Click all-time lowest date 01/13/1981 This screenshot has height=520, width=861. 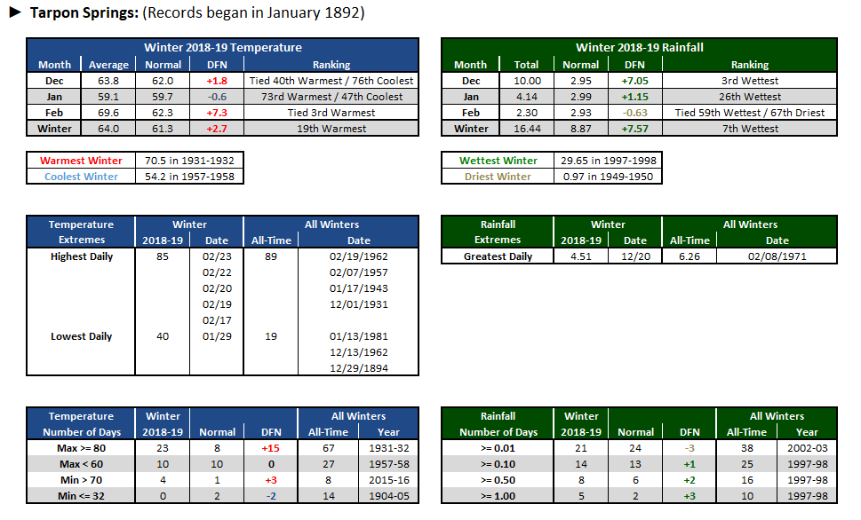(359, 336)
